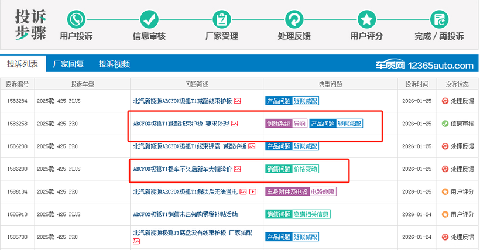Click the 完成/再投诉 document step icon
The height and width of the screenshot is (250, 480).
439,19
